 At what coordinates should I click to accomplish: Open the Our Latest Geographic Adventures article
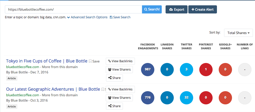coord(53,89)
